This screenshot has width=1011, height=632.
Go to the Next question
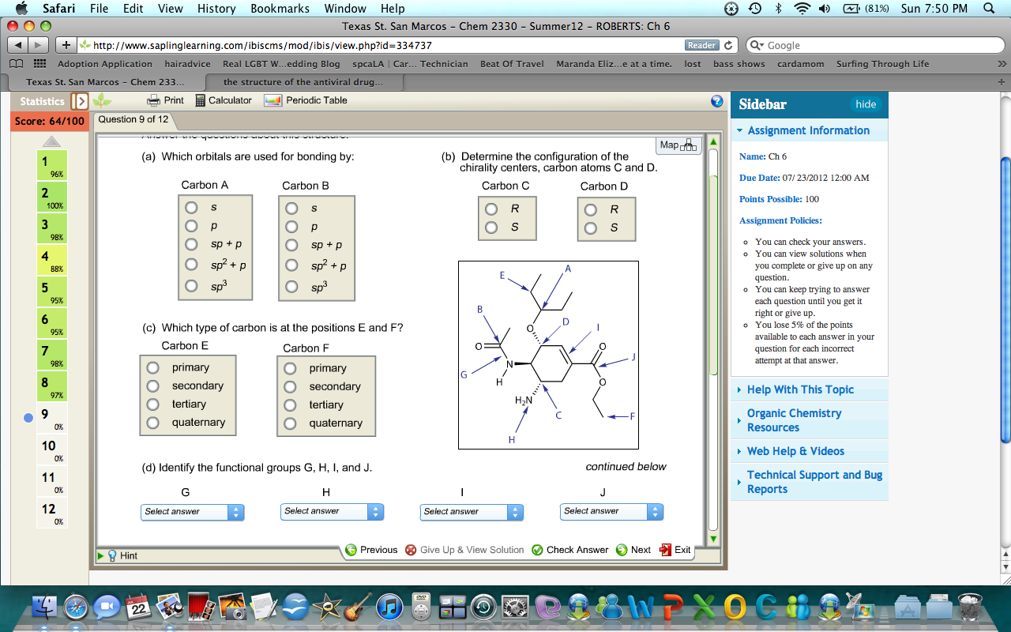(633, 550)
